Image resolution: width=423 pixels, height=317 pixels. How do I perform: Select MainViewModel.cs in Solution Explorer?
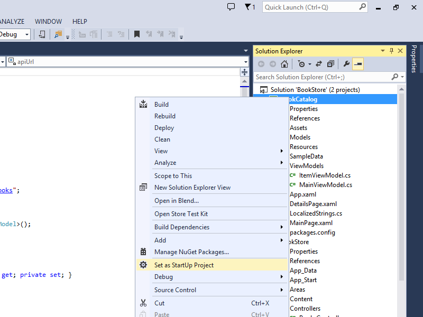click(325, 185)
